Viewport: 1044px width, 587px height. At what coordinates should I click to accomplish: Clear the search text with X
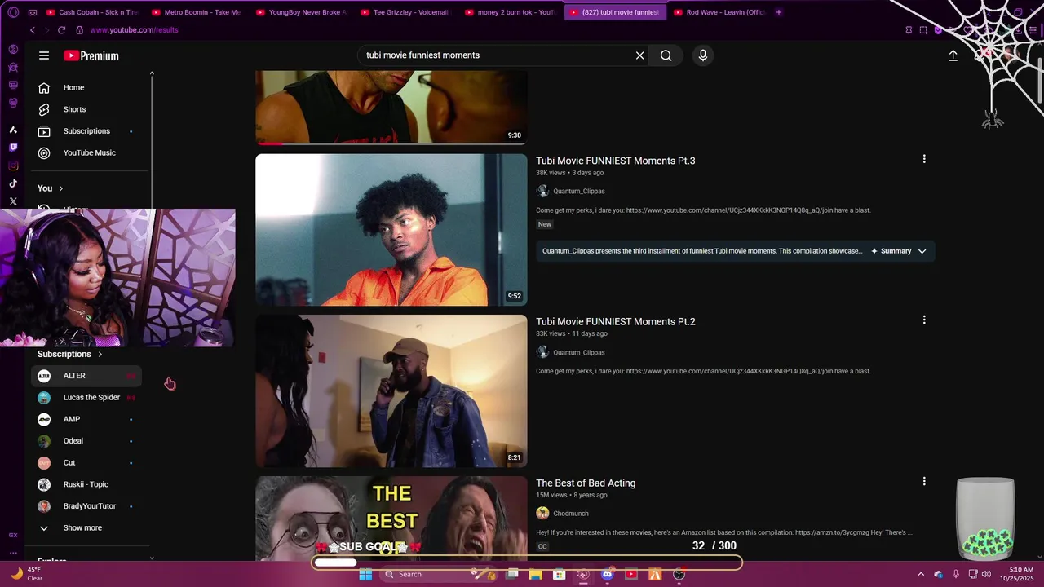coord(640,55)
